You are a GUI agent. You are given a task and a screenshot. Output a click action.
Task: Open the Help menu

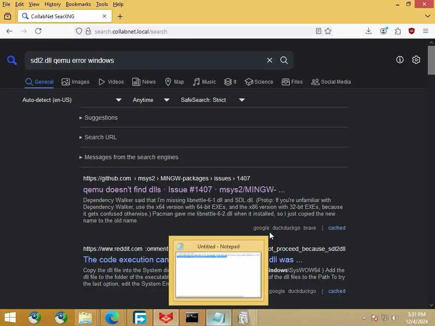(x=118, y=4)
